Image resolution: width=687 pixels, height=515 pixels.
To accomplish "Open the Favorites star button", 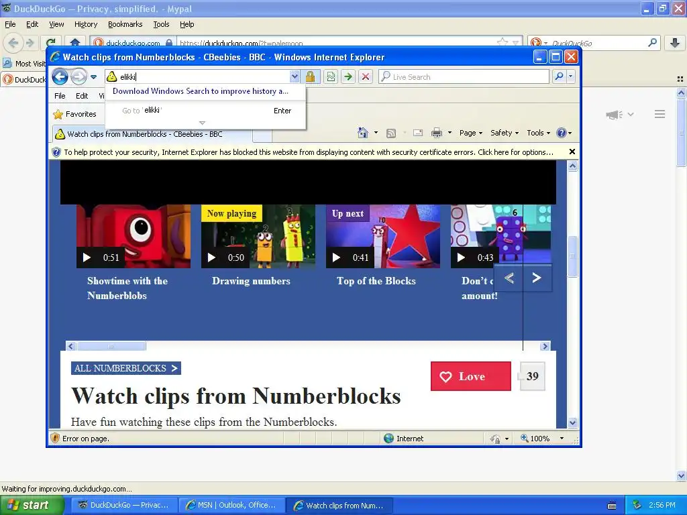I will [x=75, y=114].
